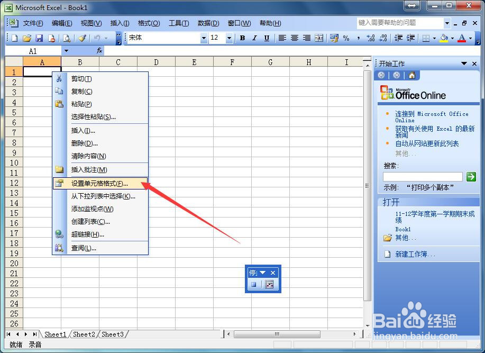
Task: Open the Fill Color dropdown arrow
Action: 452,38
